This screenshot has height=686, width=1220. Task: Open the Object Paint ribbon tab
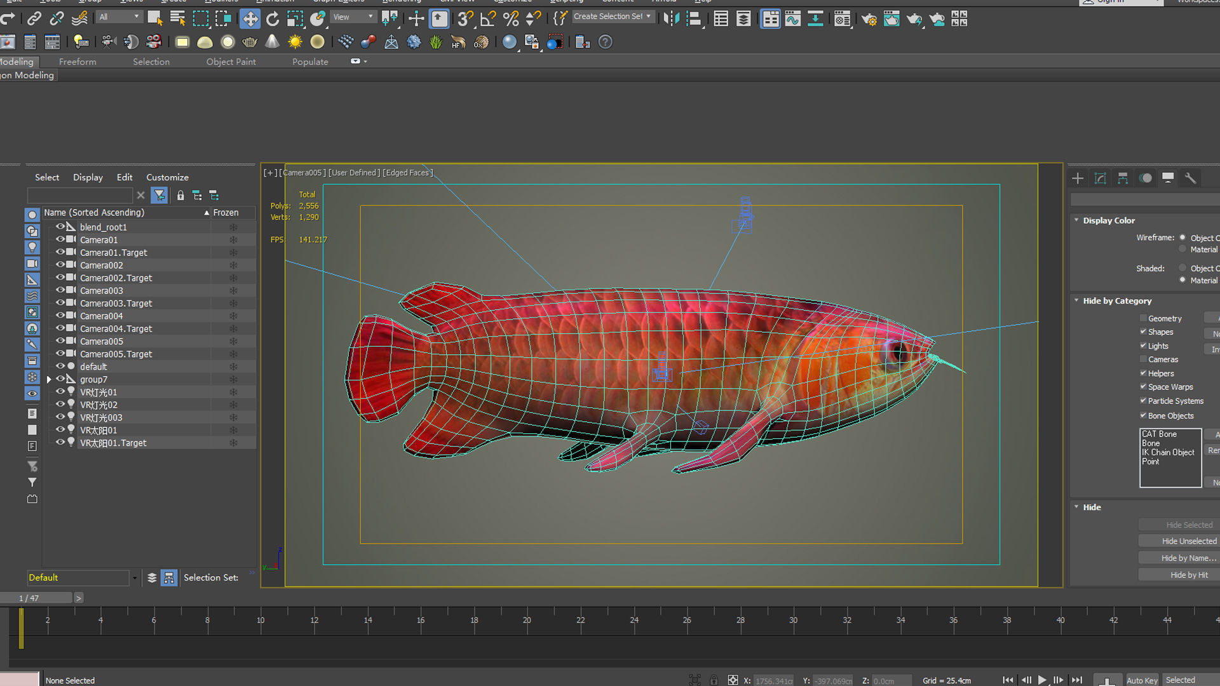click(231, 62)
